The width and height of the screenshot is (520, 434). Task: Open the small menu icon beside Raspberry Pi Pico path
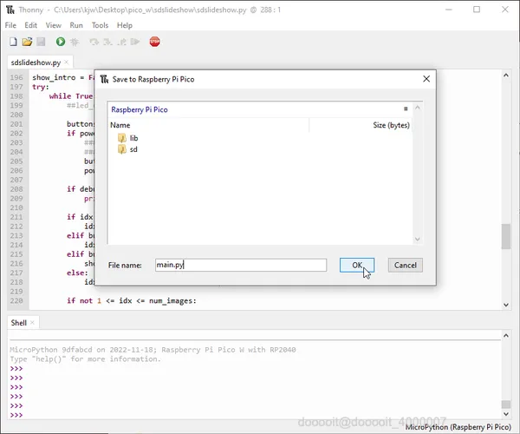(x=406, y=108)
